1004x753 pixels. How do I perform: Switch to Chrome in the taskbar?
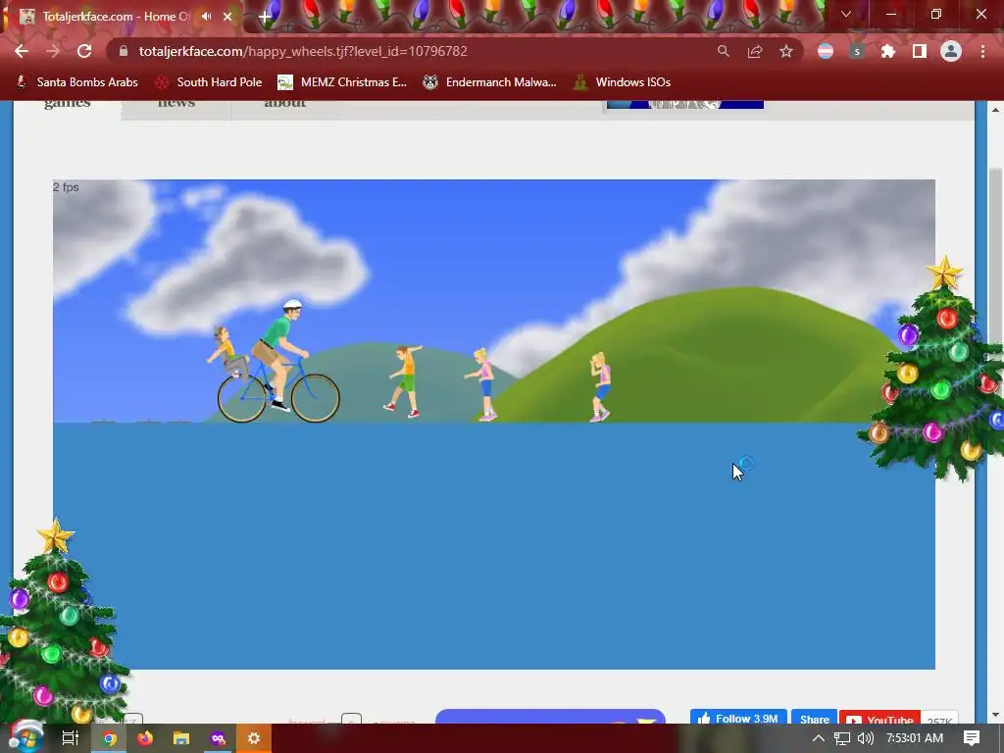110,738
